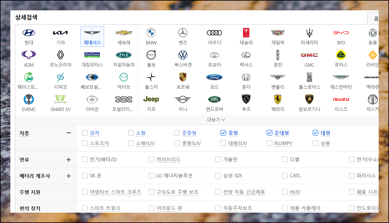Check the LG 에너지솔루션 battery checkbox
Image resolution: width=389 pixels, height=223 pixels.
click(151, 176)
